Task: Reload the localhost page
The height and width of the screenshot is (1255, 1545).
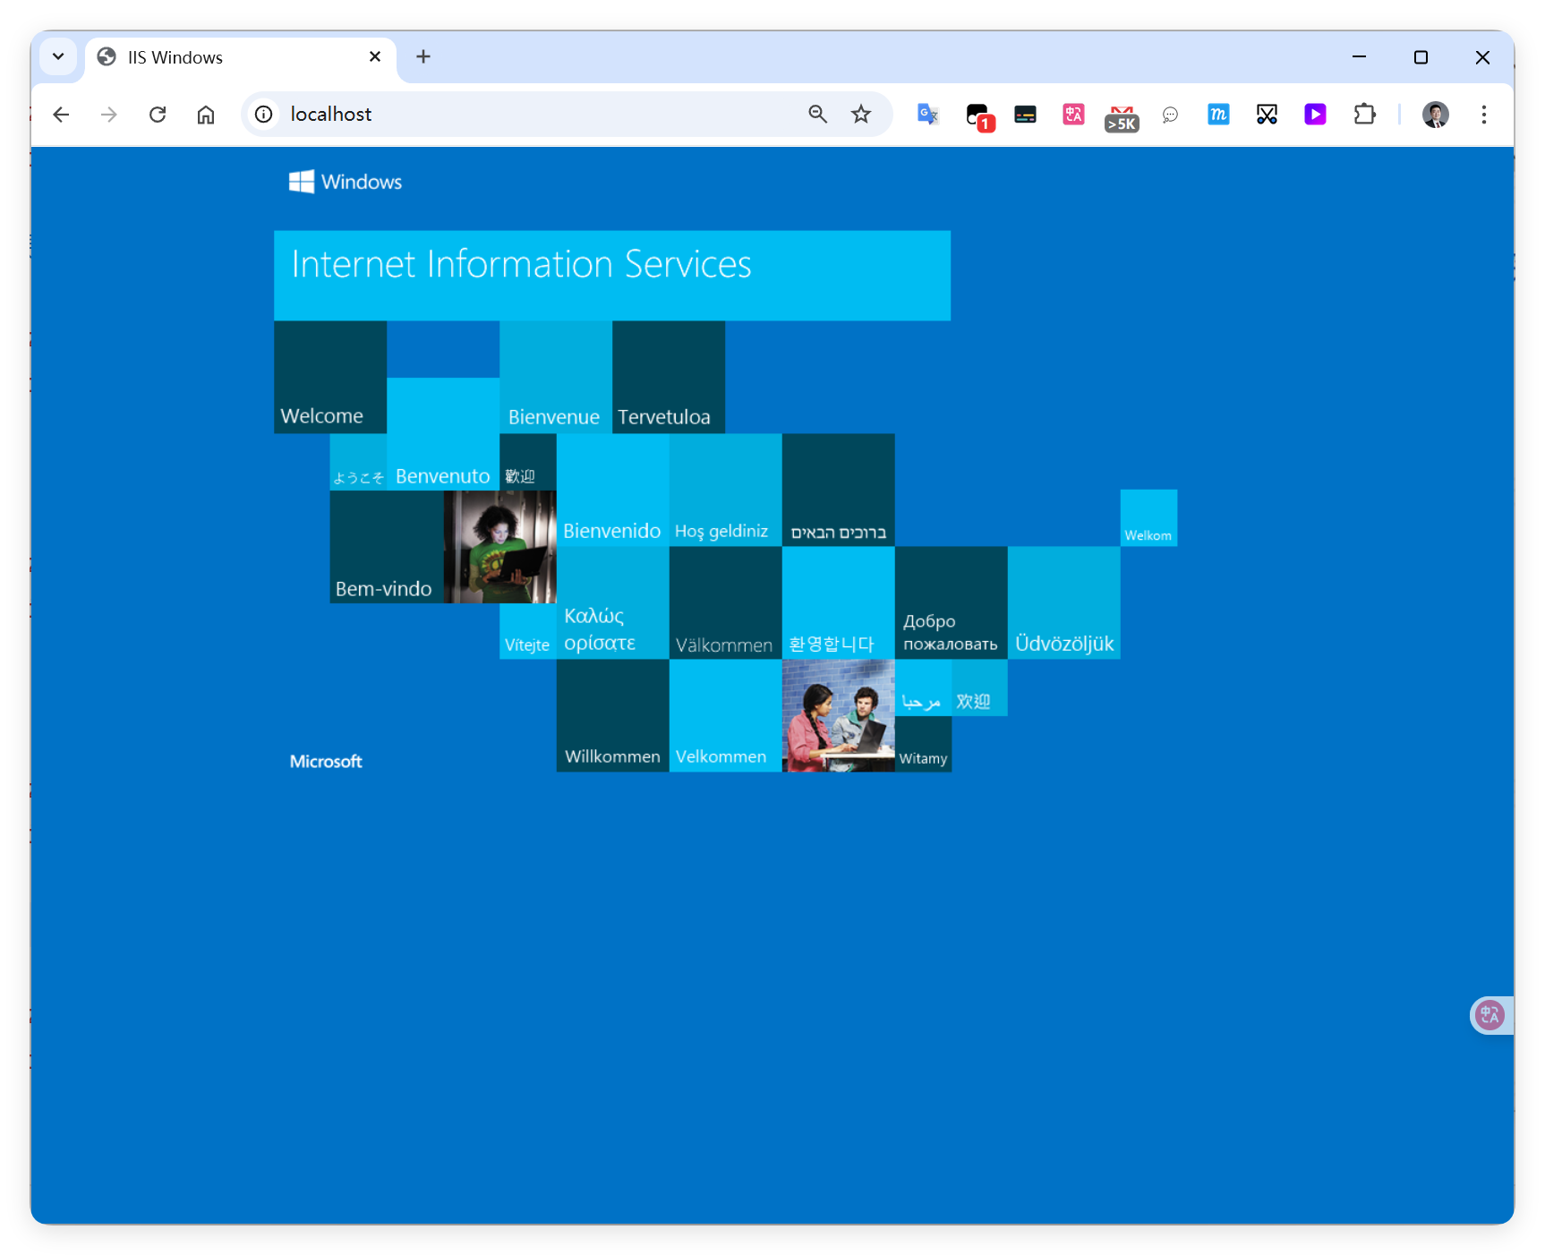Action: click(x=158, y=115)
